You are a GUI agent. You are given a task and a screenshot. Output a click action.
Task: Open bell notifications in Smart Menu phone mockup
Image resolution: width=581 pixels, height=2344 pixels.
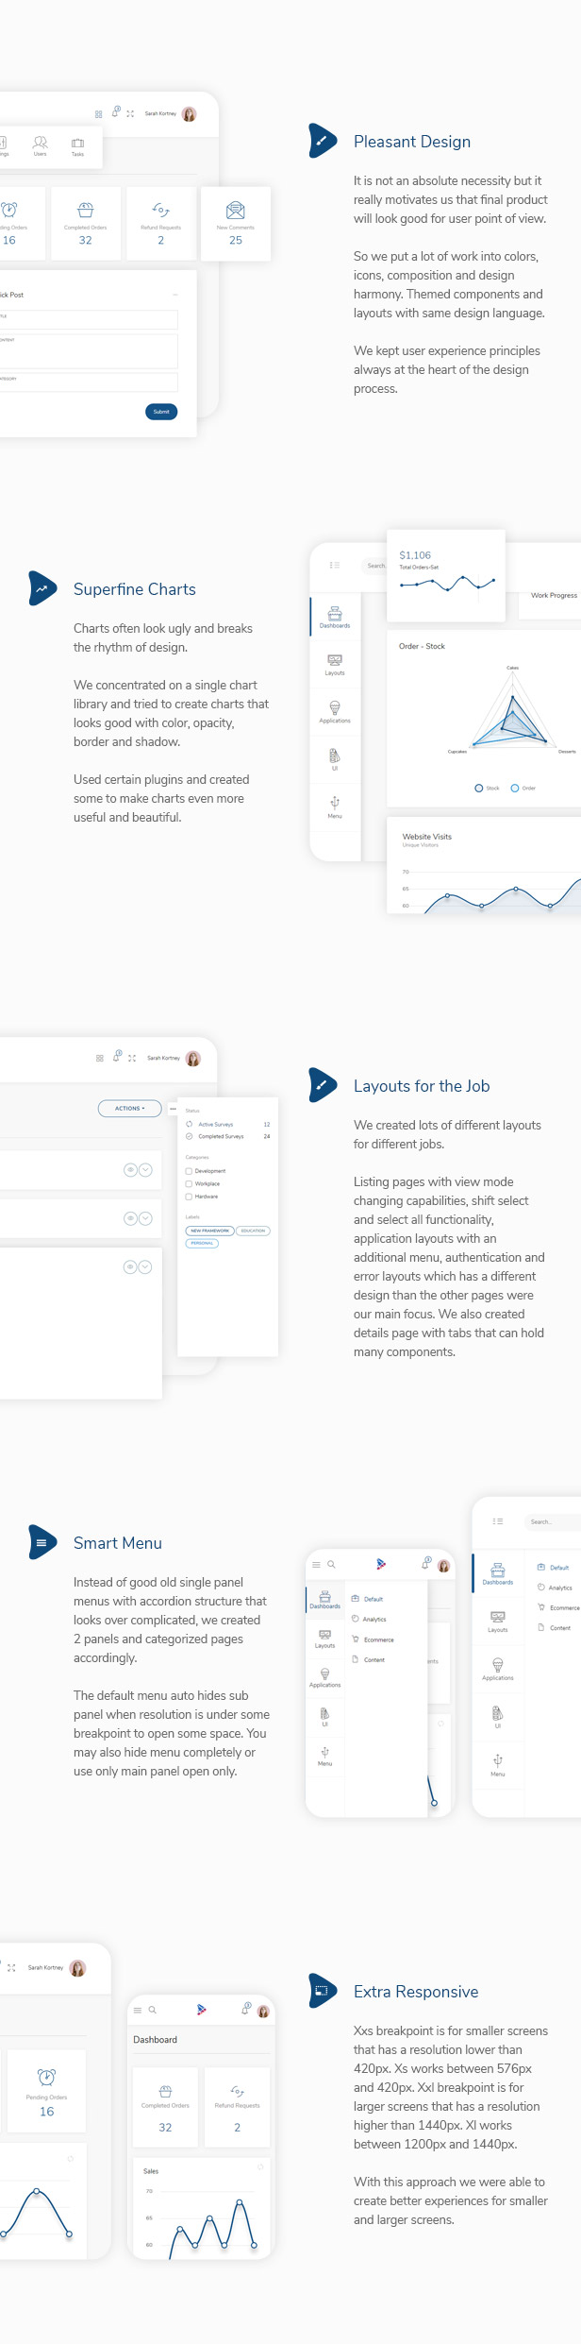tap(425, 1564)
